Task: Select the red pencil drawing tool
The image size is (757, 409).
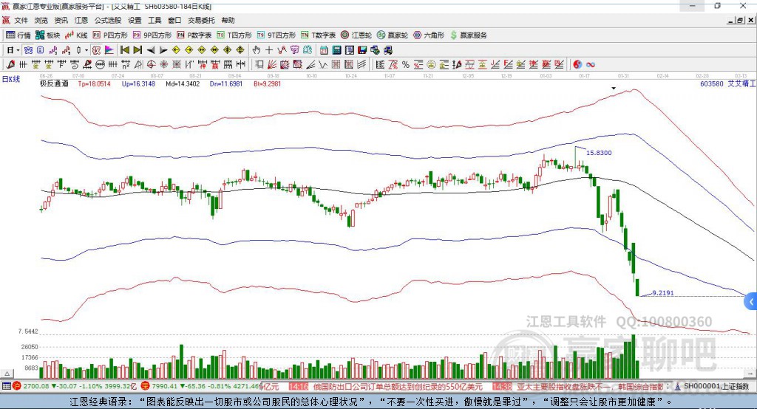Action: point(10,65)
